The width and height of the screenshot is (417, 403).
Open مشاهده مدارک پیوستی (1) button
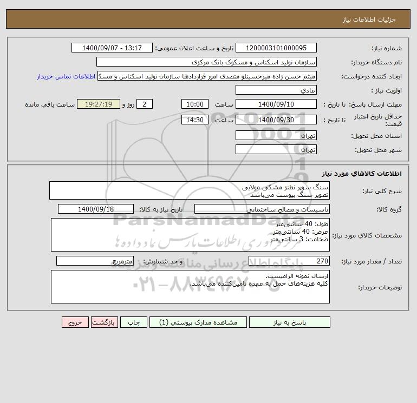pos(198,322)
